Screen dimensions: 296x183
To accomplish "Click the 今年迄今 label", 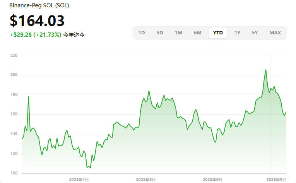I will (x=74, y=35).
